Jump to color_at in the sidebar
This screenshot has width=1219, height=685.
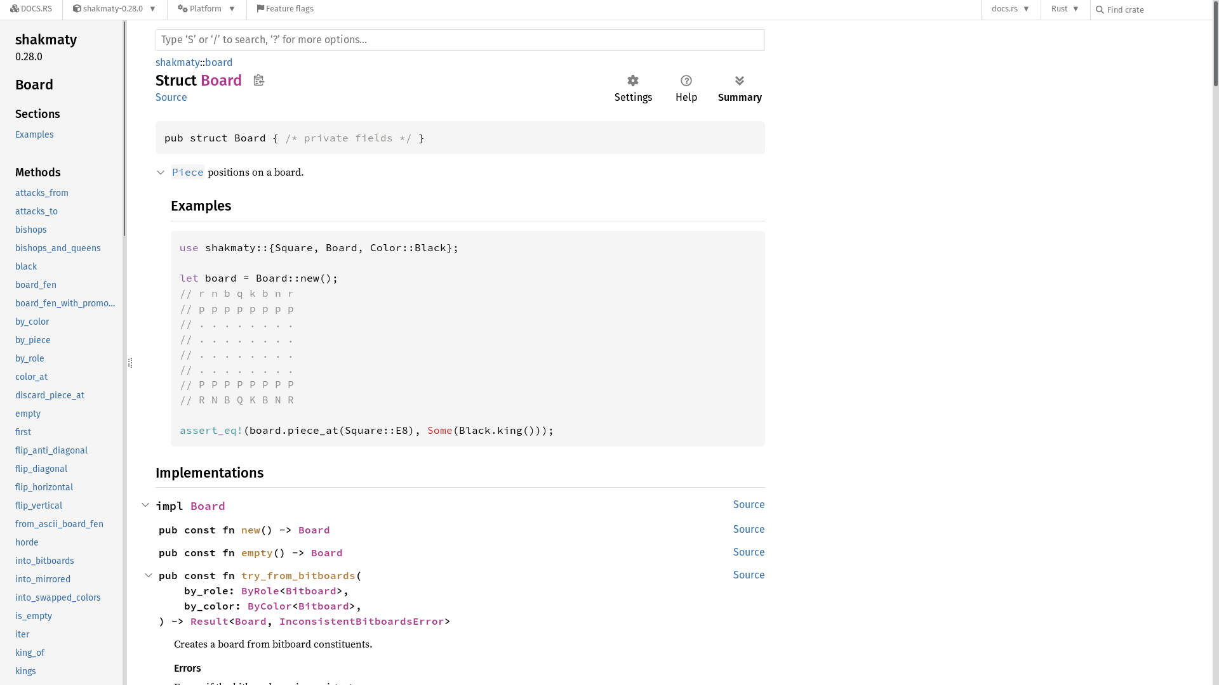tap(31, 377)
